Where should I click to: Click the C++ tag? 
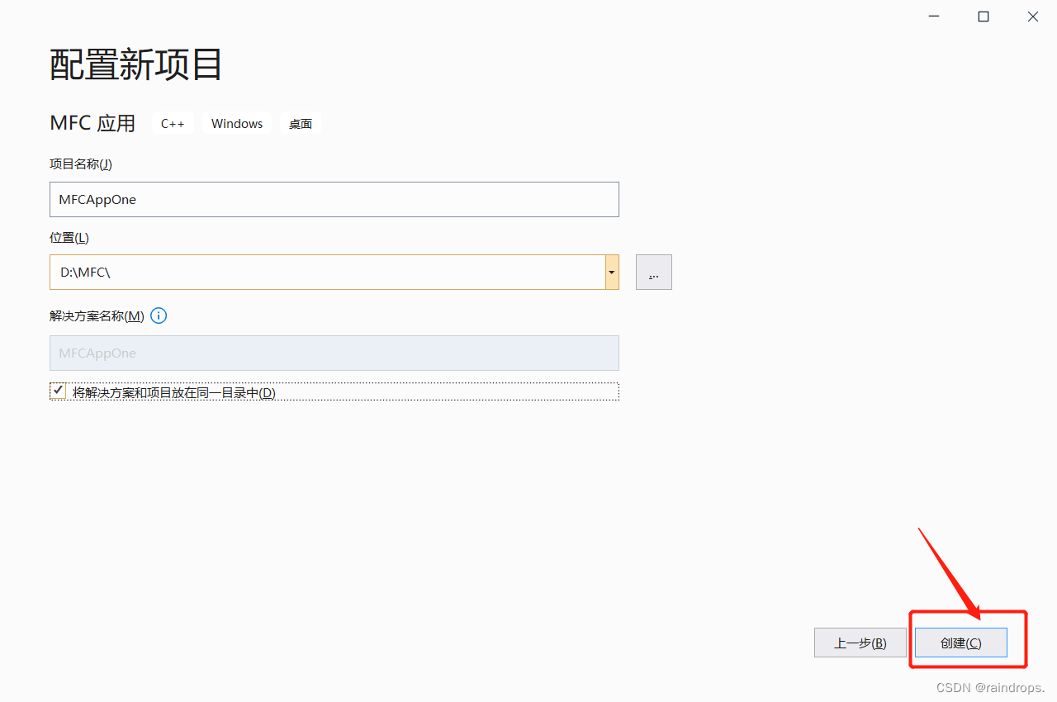(x=173, y=123)
